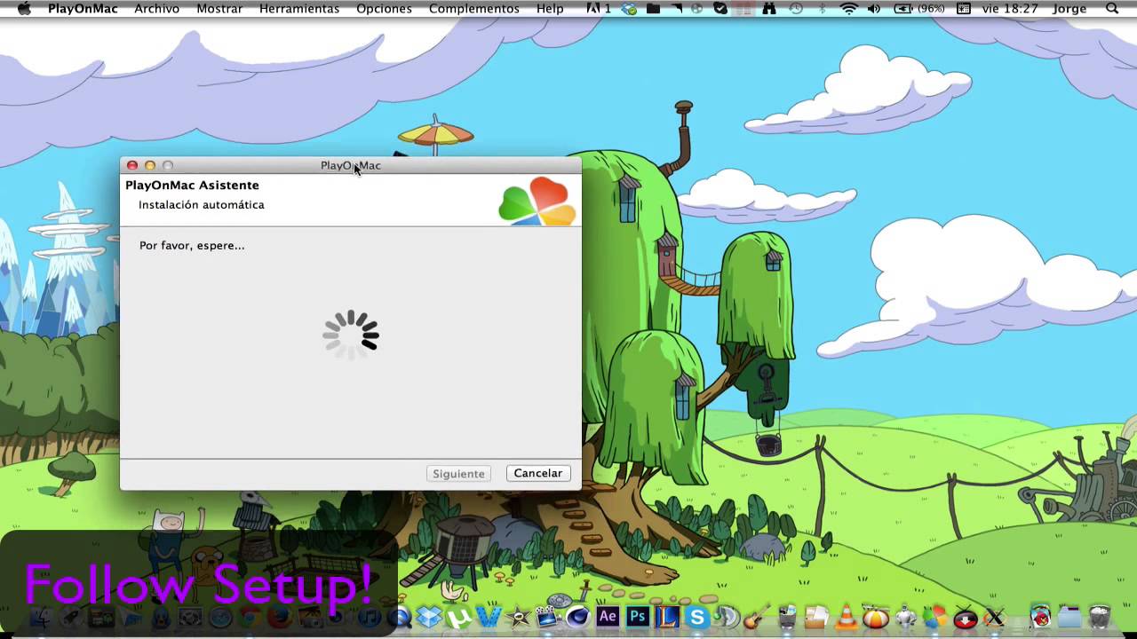Open iMovie star icon in the Dock
This screenshot has height=639, width=1137.
click(518, 618)
